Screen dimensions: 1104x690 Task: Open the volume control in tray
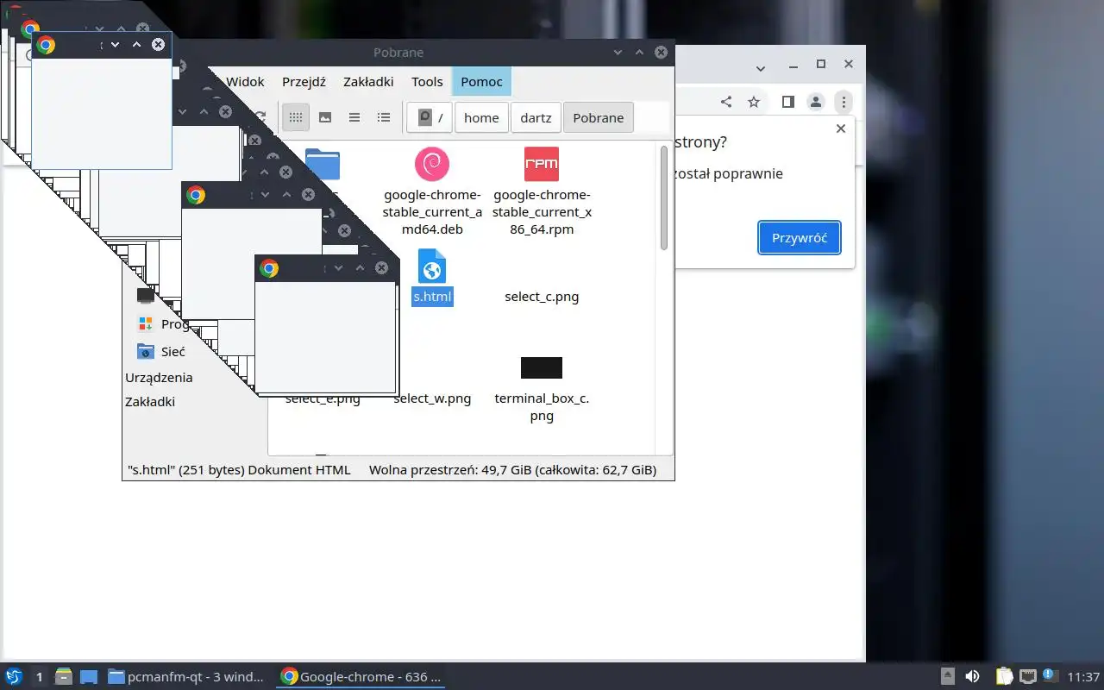[x=972, y=676]
